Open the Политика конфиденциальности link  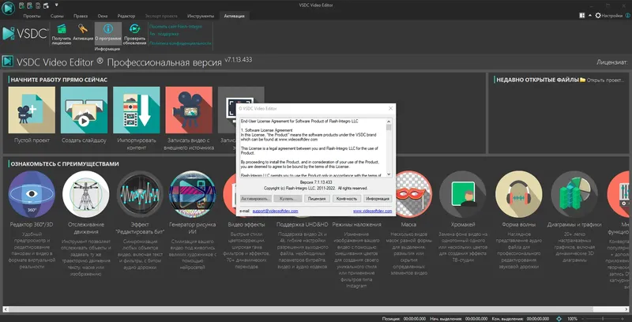pos(180,43)
